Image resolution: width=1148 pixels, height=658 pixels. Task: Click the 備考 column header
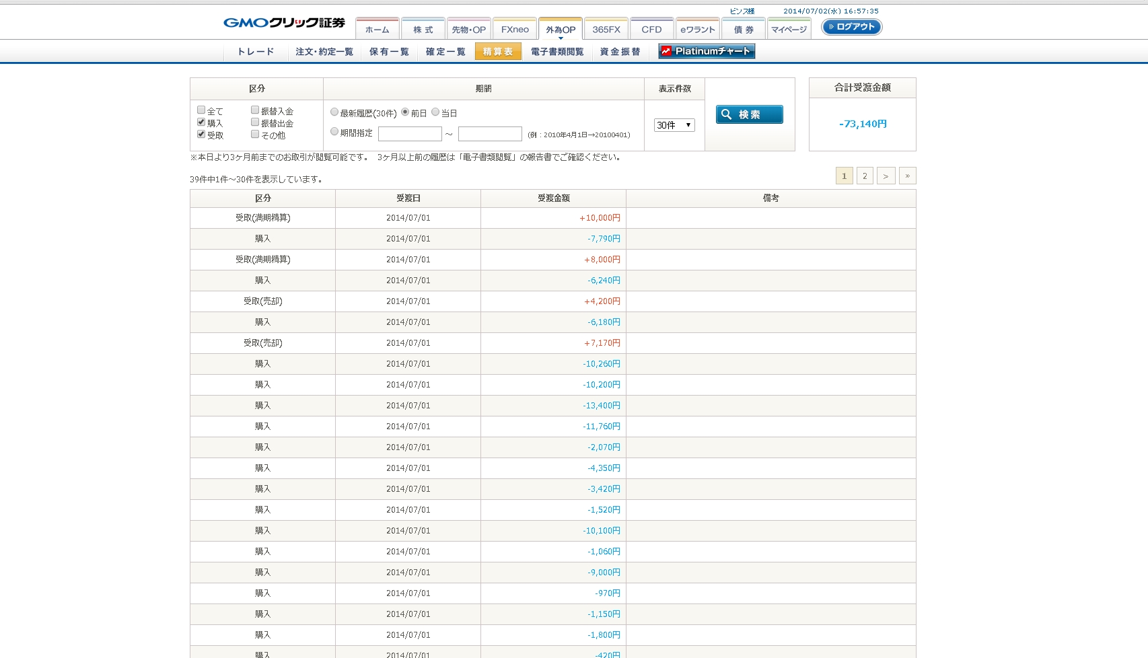tap(771, 198)
